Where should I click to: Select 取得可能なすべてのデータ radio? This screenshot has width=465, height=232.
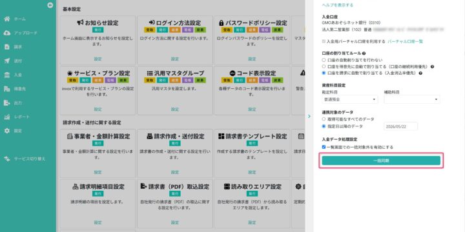point(324,119)
